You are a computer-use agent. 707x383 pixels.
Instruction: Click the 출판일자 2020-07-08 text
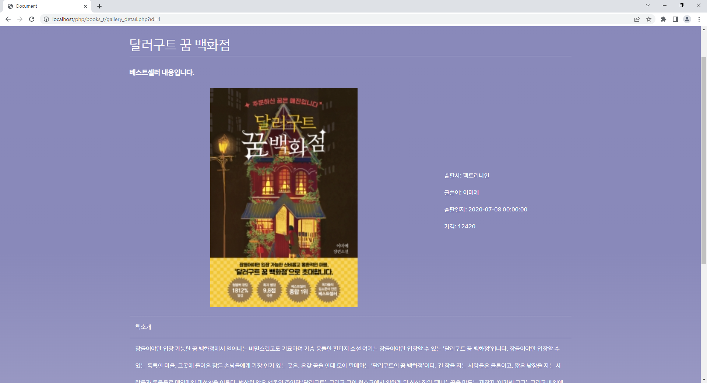[486, 210]
